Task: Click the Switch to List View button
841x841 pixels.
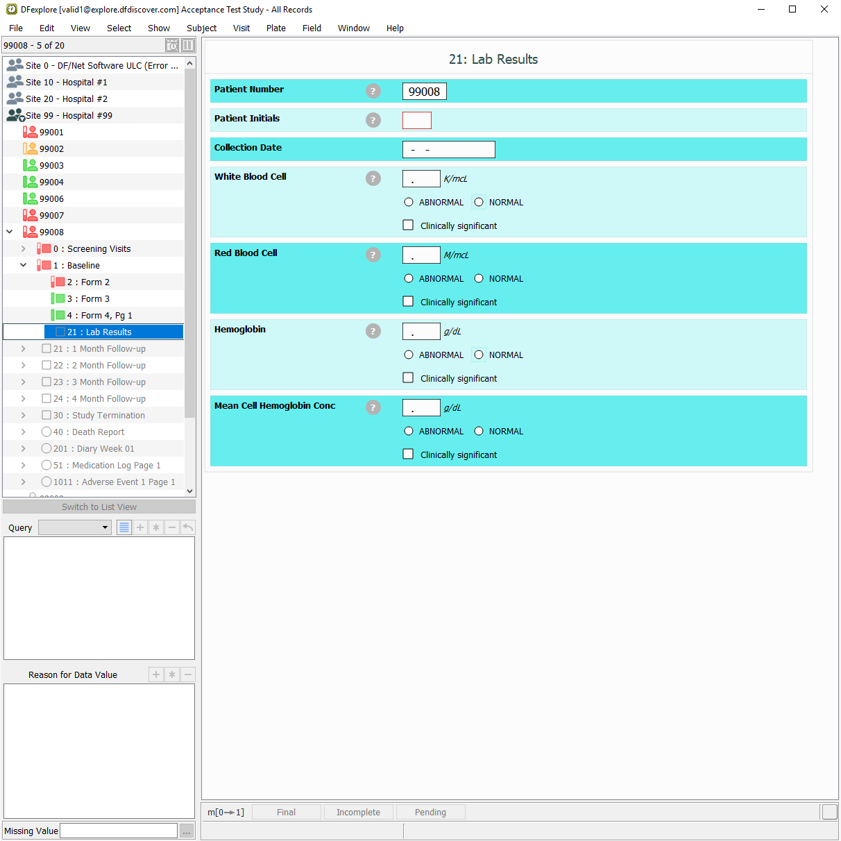Action: pyautogui.click(x=99, y=507)
